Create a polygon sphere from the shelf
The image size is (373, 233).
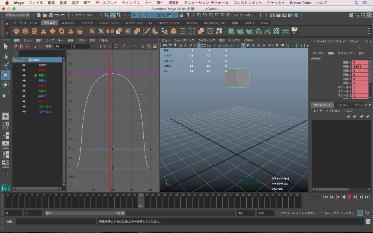(16, 31)
